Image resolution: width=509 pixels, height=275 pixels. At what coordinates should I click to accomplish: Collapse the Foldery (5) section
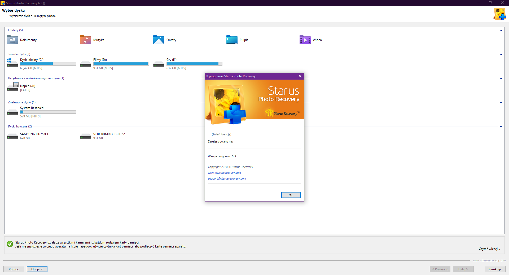[501, 30]
